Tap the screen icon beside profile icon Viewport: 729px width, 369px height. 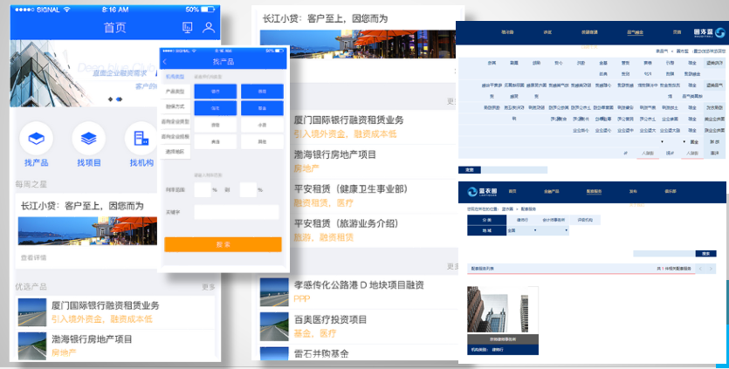(187, 28)
